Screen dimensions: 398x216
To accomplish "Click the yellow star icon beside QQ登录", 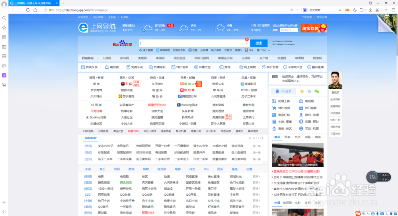I will (302, 91).
